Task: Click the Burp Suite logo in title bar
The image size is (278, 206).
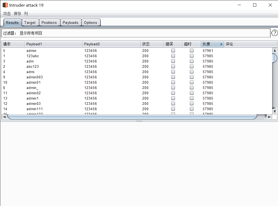Action: 5,5
